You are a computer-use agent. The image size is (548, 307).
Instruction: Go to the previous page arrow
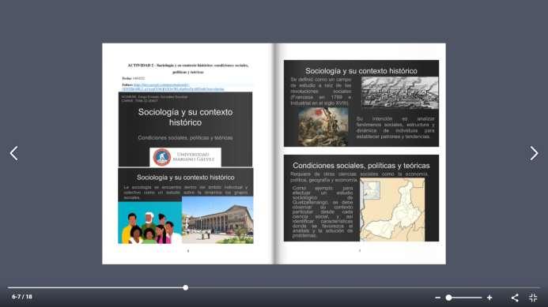pos(13,153)
